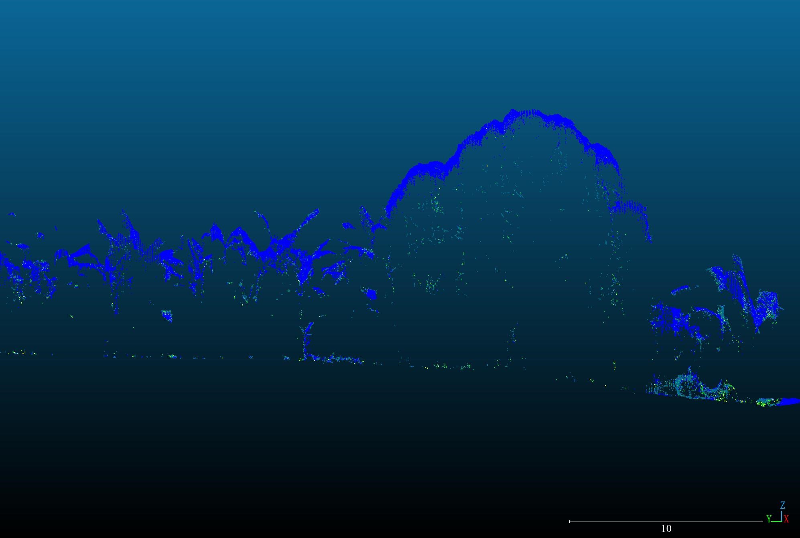Click the red X axis label
Image resolution: width=800 pixels, height=538 pixels.
(x=786, y=519)
